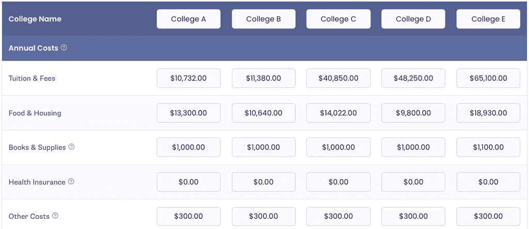Click College B Tuition field showing $11,380.00
Viewport: 529px width, 229px height.
coord(263,79)
